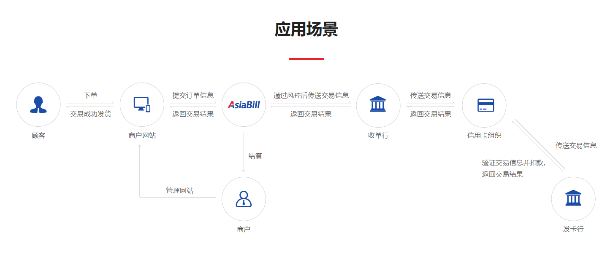Select the 交易成功发货 text
The width and height of the screenshot is (613, 259).
coord(90,114)
